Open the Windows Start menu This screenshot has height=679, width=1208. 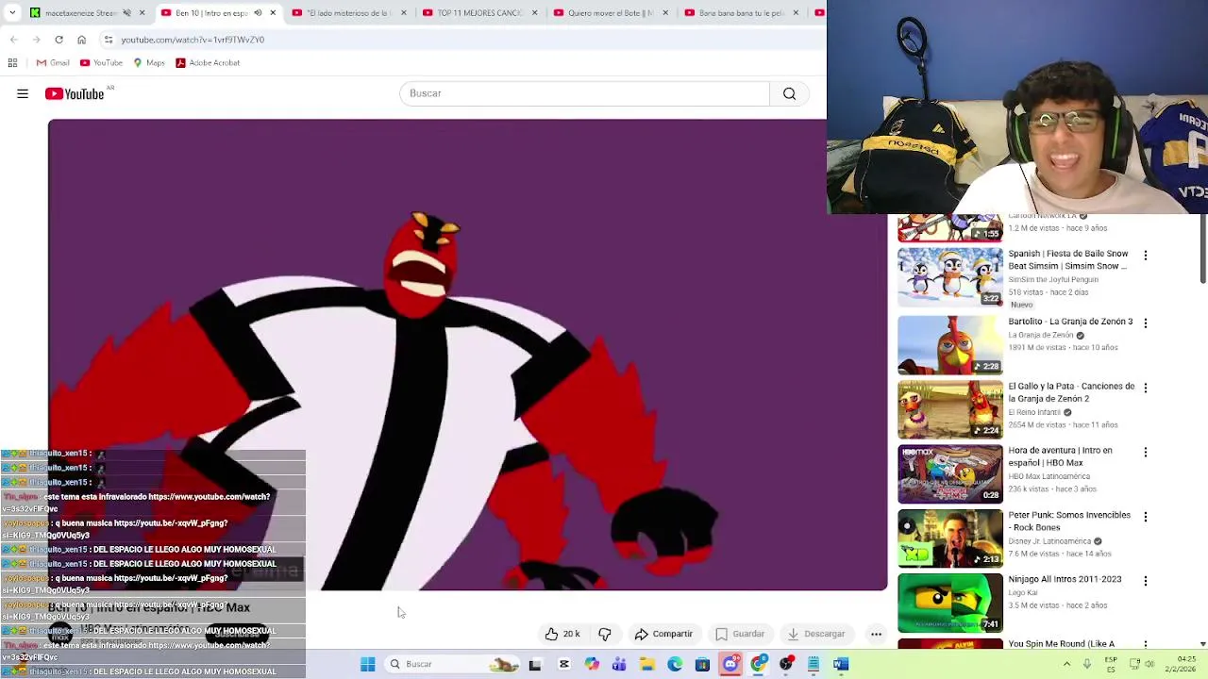click(x=367, y=664)
